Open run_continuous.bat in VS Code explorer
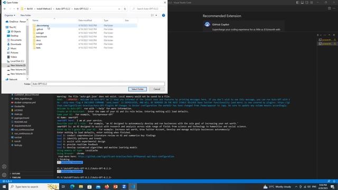The image size is (338, 190). 24,130
